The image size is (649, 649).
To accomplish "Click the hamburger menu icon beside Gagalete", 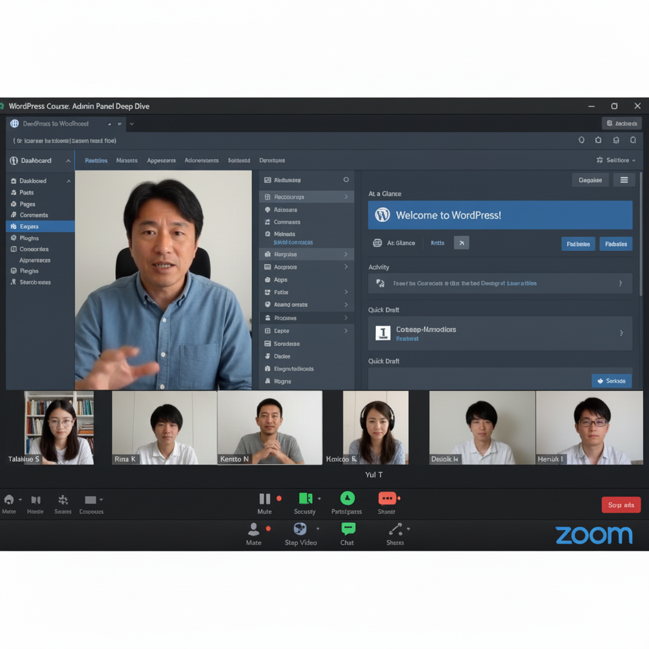I will (624, 180).
